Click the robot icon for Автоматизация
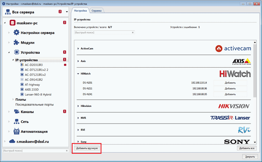262x162 pixels. pos(16,131)
